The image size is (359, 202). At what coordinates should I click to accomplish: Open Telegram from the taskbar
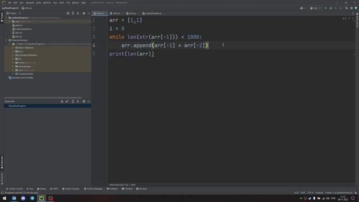[x=33, y=198]
